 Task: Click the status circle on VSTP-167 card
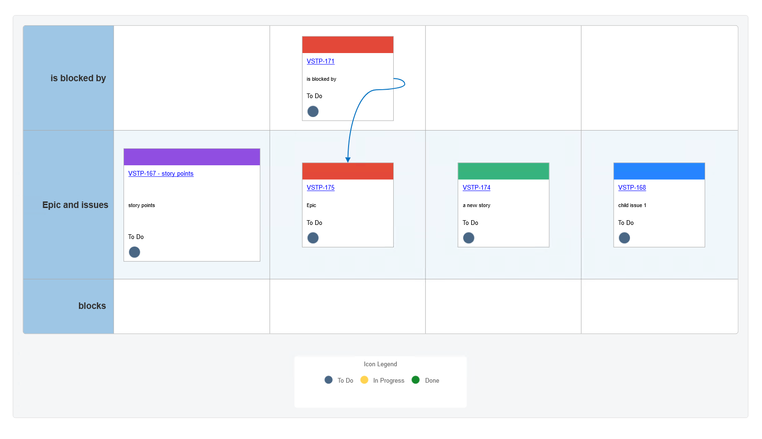tap(134, 252)
